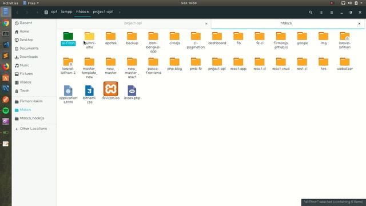Open the react-app folder
The height and width of the screenshot is (206, 366).
click(238, 64)
